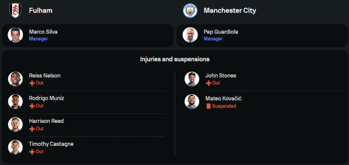Click the injury cross icon under Reiss Nelson
The height and width of the screenshot is (165, 349).
click(x=32, y=83)
